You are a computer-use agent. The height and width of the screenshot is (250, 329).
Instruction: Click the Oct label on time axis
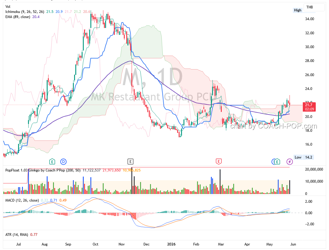[96, 244]
